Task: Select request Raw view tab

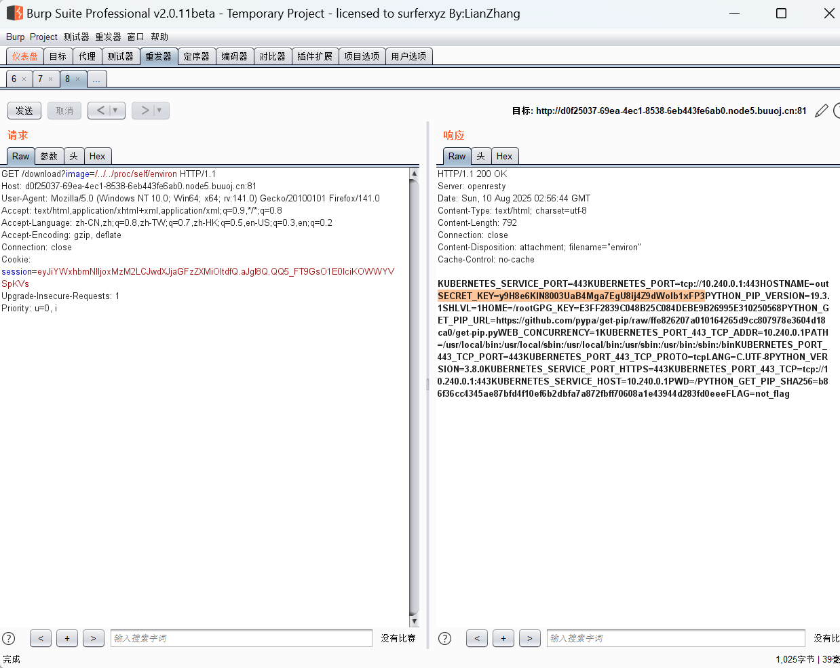Action: pyautogui.click(x=21, y=156)
